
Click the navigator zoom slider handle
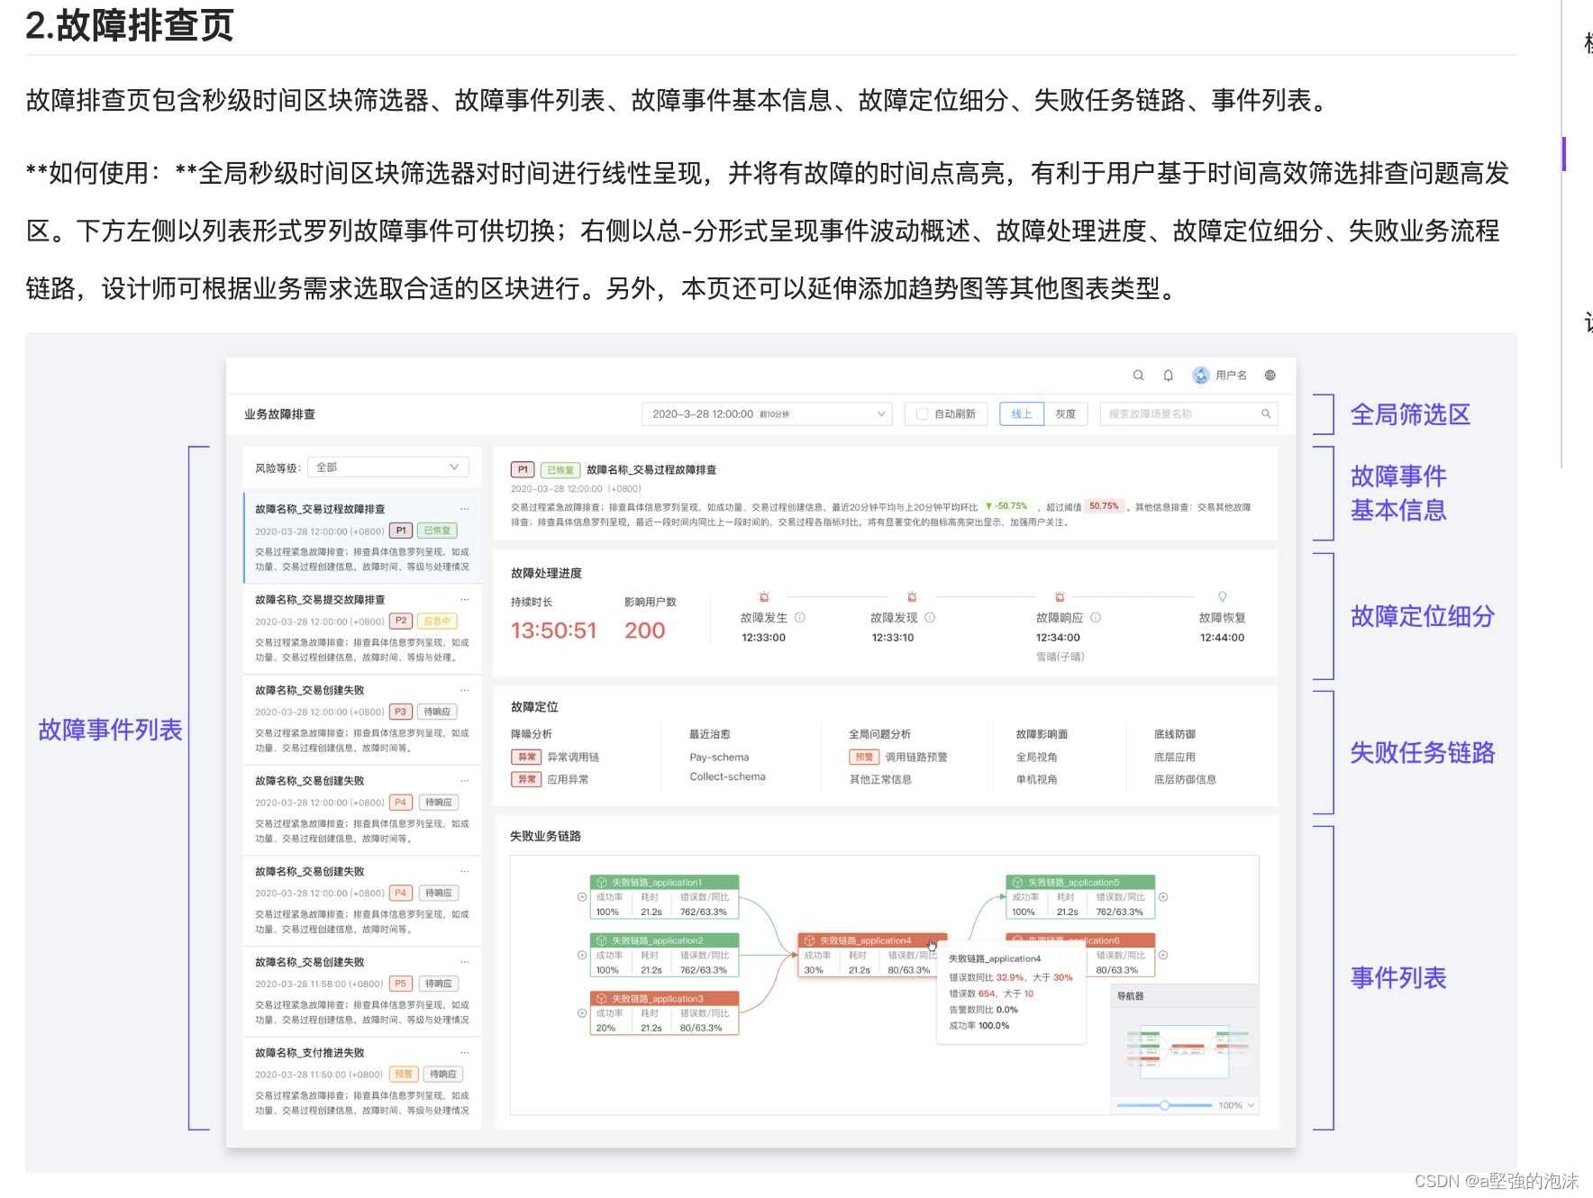(1164, 1105)
